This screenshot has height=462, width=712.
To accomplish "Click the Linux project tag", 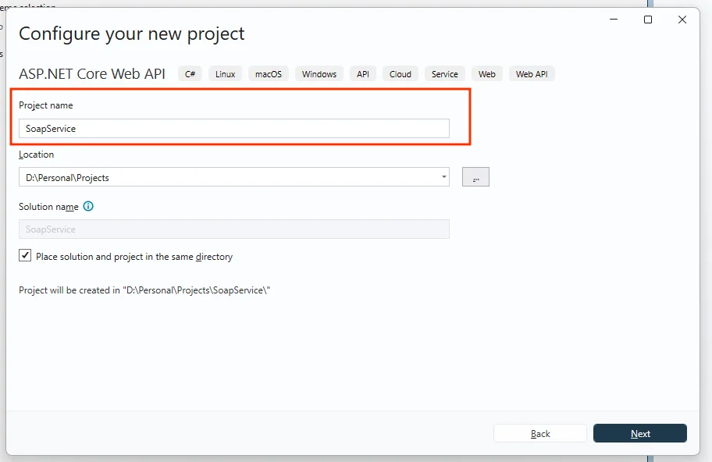I will (225, 73).
